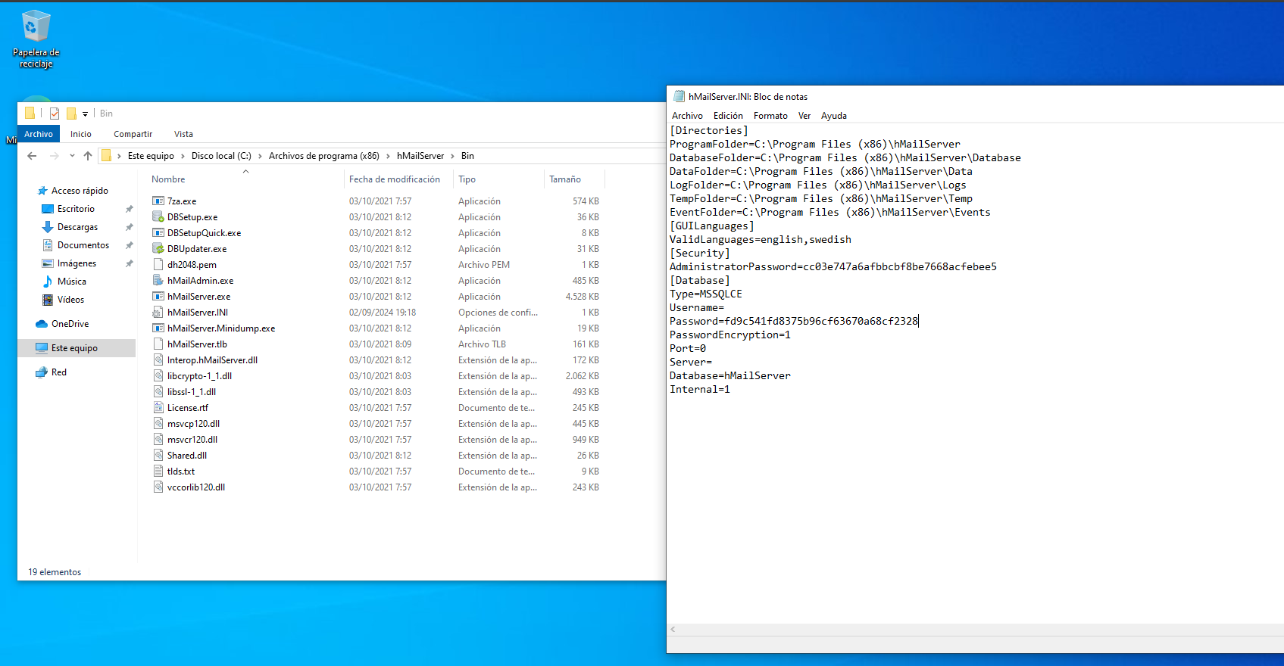
Task: Click the hMailAdmin.exe file icon
Action: pyautogui.click(x=158, y=281)
